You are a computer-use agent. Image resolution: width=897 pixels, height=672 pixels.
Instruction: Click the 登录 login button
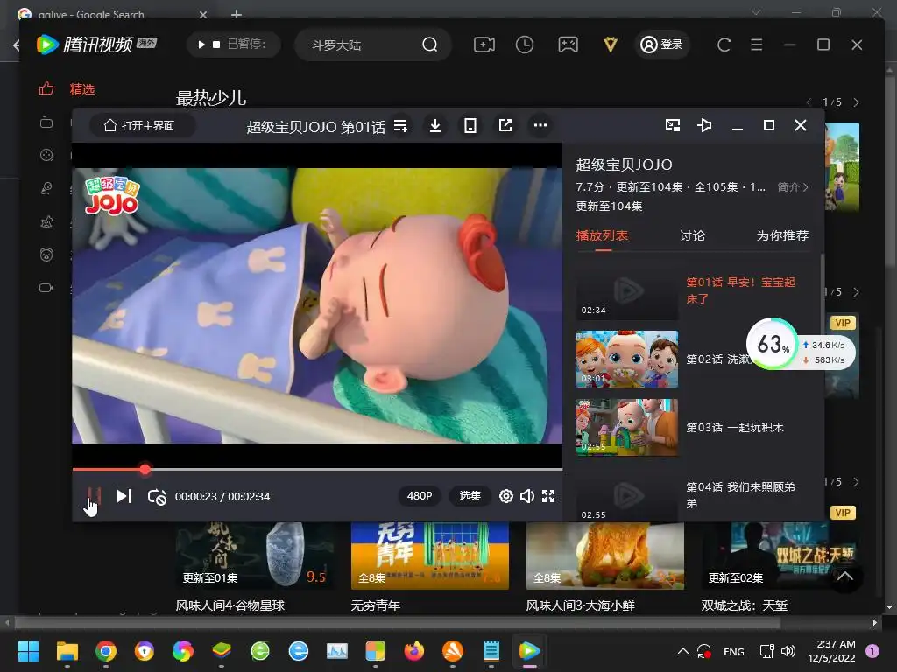(x=661, y=45)
